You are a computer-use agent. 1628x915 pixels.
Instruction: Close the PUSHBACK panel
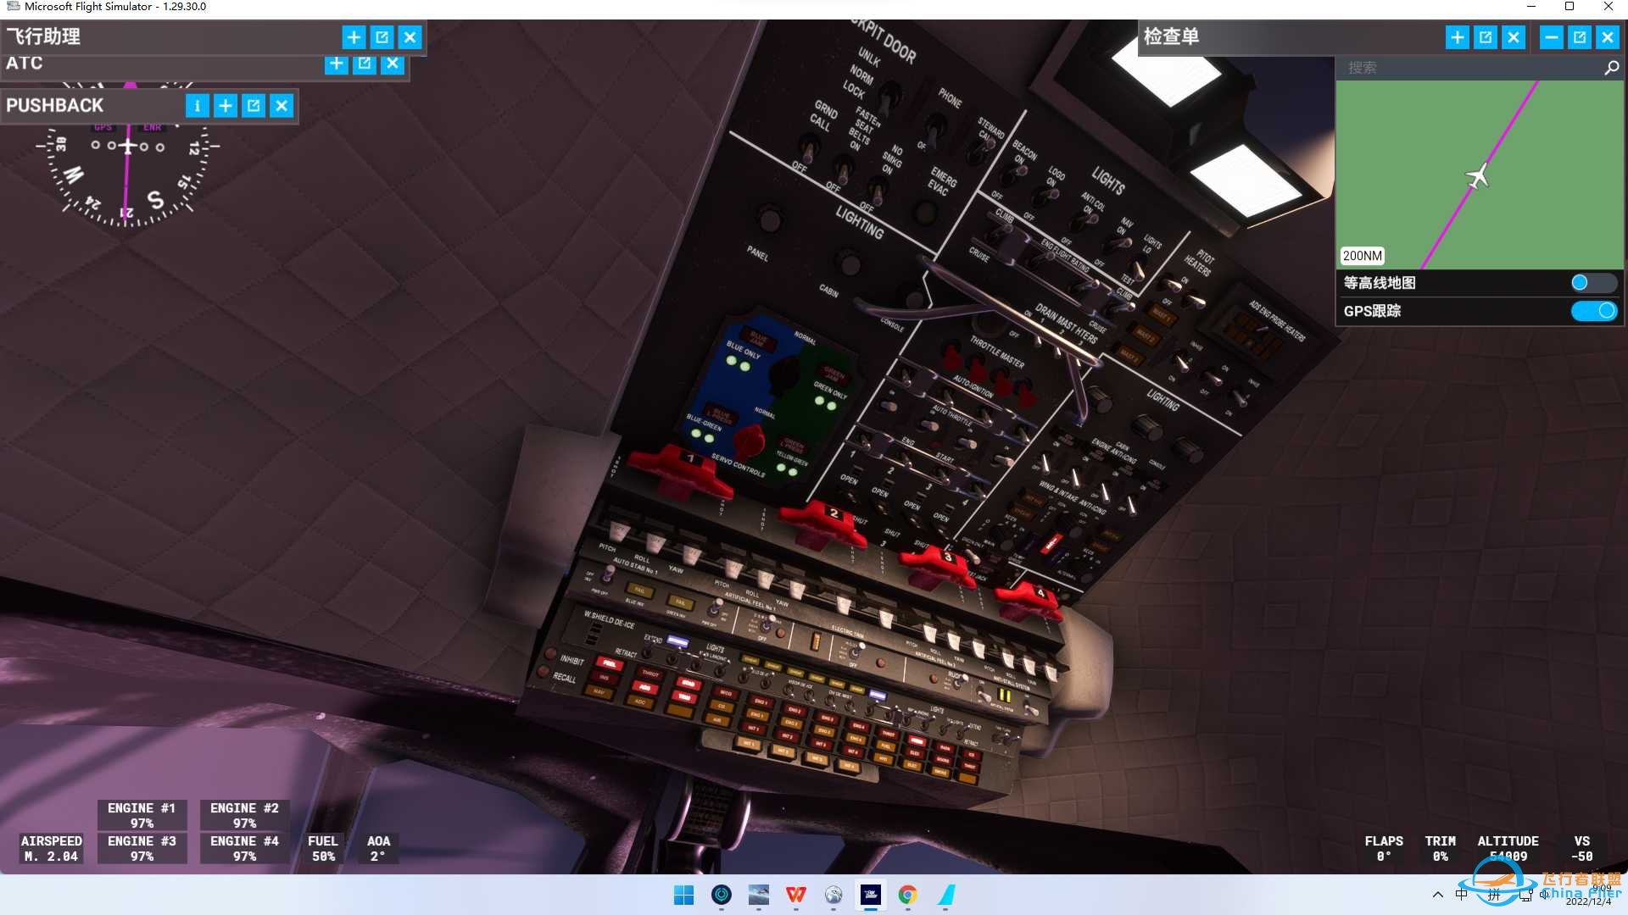281,106
